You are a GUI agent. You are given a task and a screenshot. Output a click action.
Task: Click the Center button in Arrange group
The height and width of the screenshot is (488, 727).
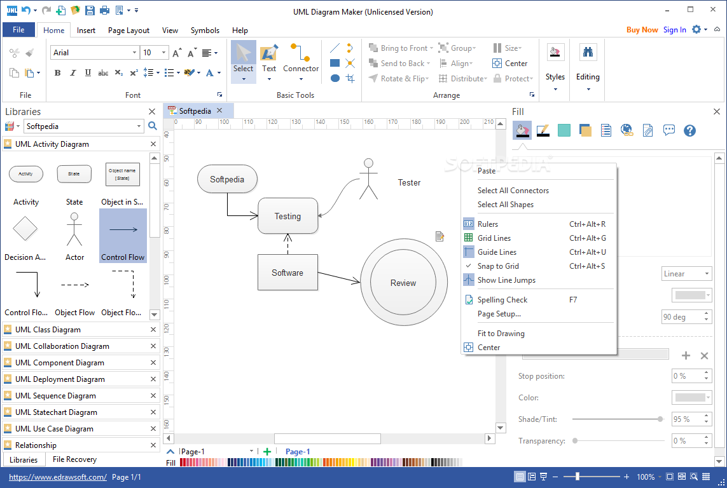tap(510, 64)
